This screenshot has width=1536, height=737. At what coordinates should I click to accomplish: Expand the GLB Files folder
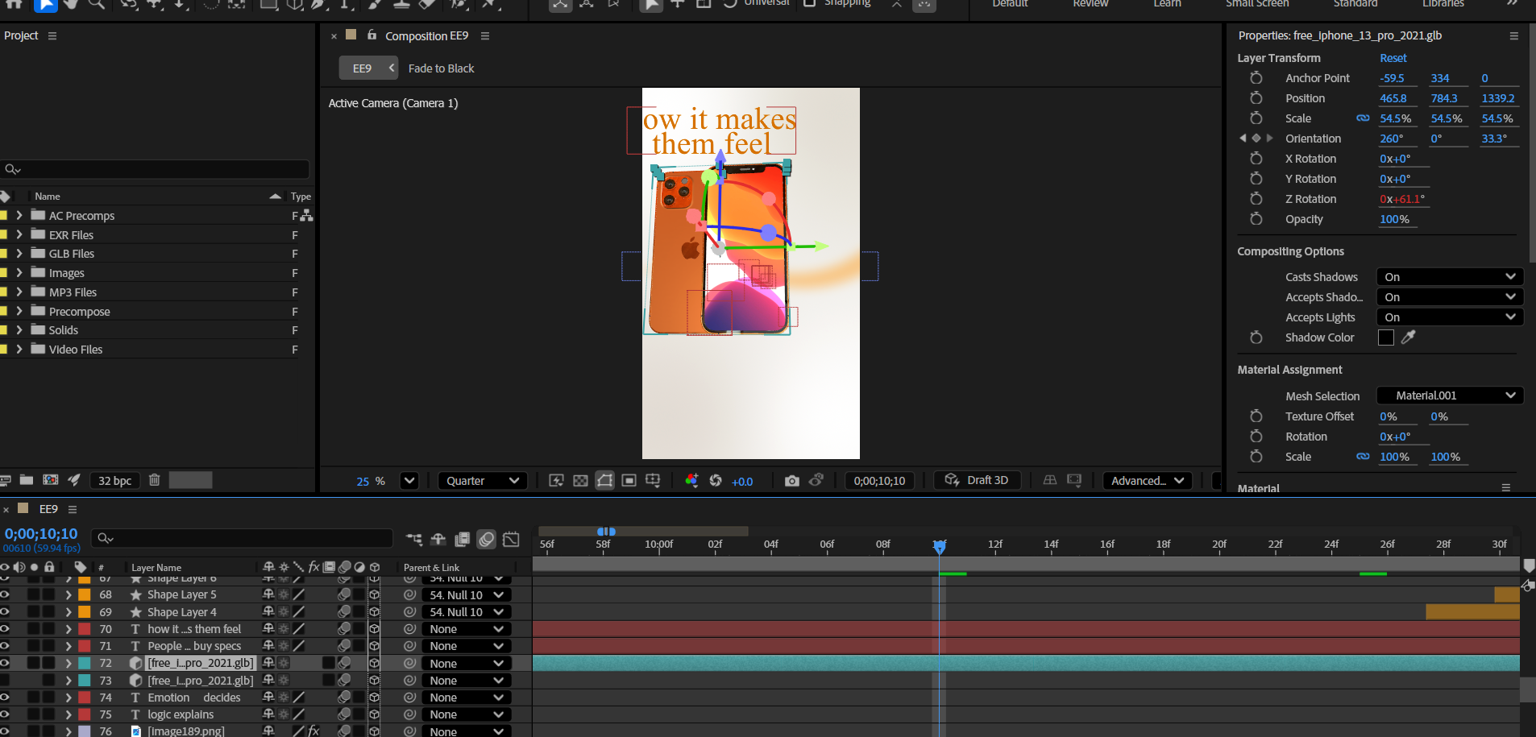pos(19,254)
